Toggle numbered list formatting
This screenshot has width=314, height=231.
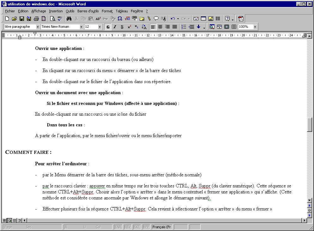(x=184, y=27)
